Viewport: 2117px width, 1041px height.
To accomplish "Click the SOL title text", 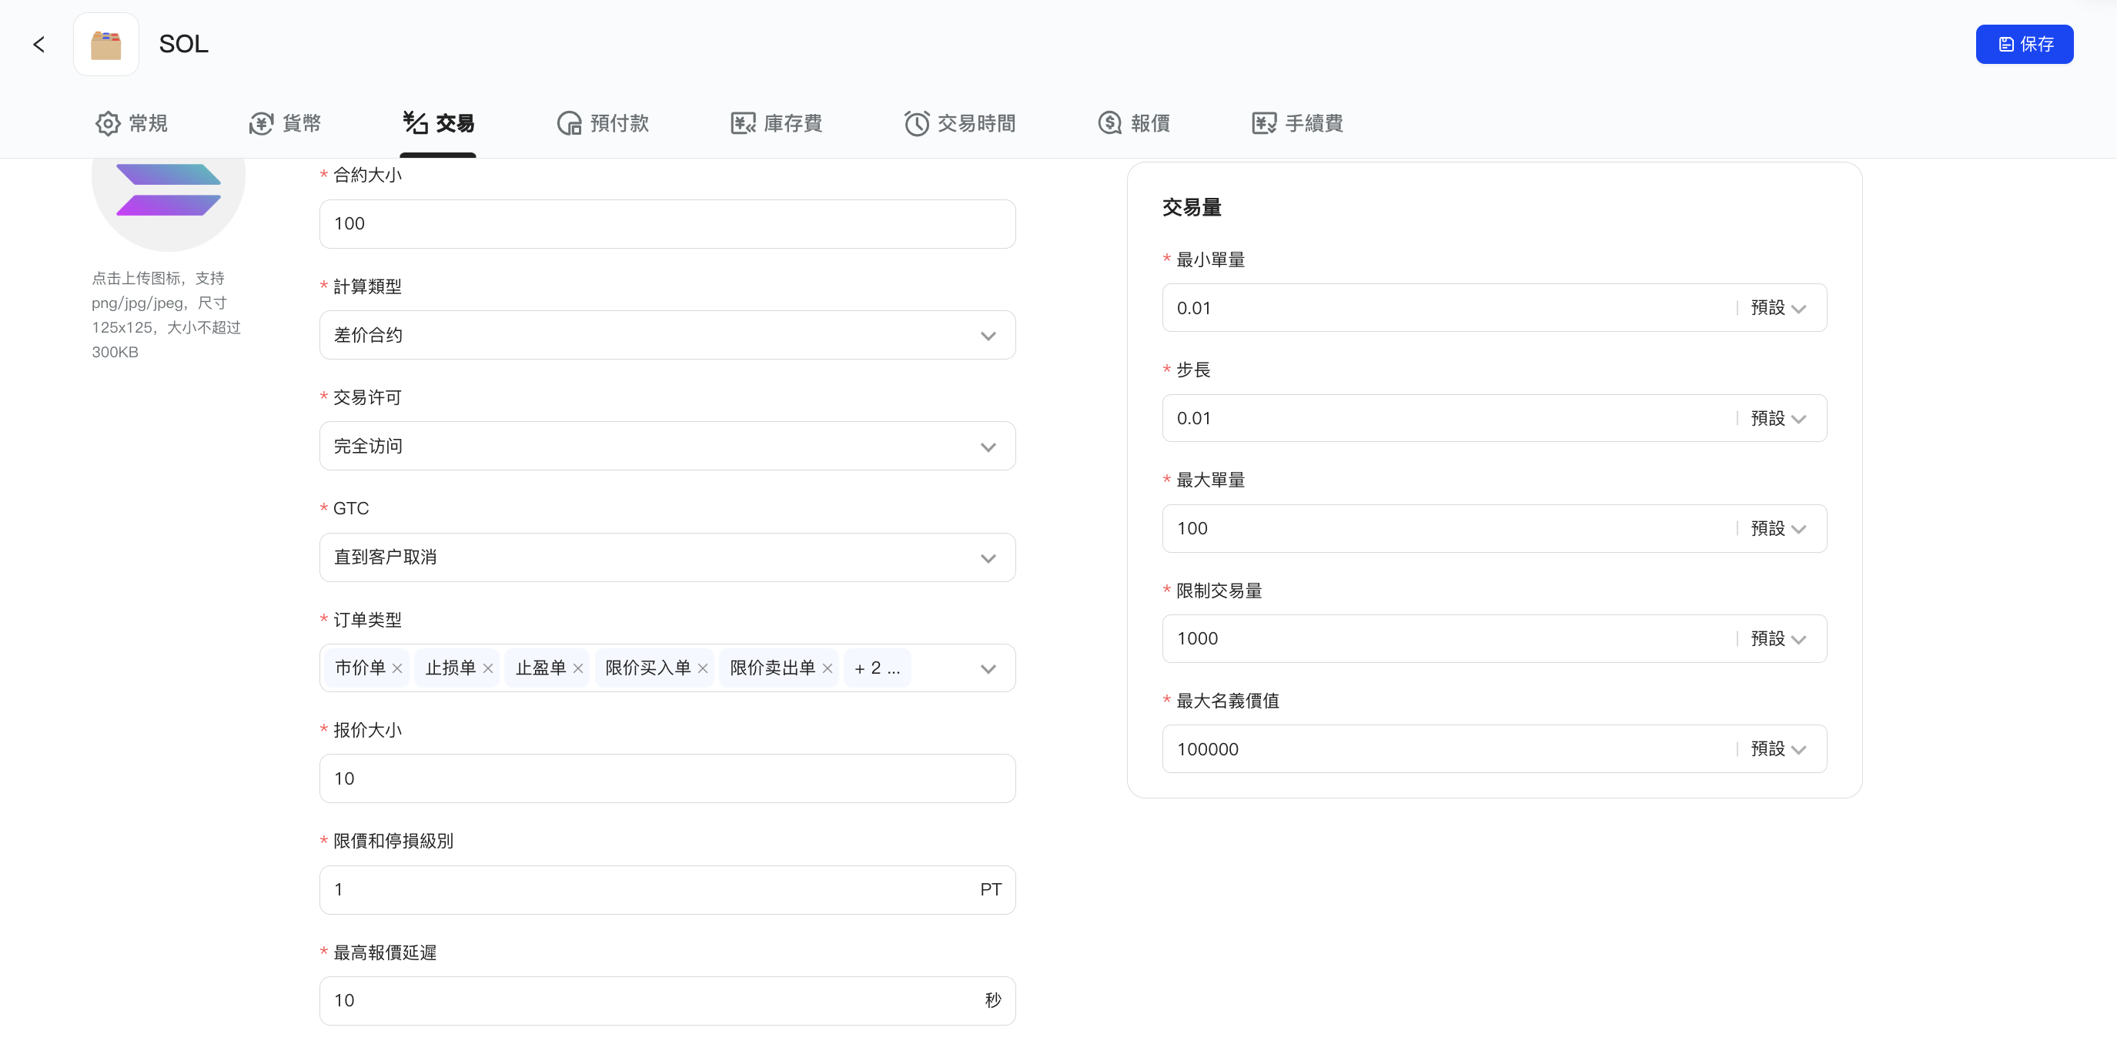I will tap(183, 44).
